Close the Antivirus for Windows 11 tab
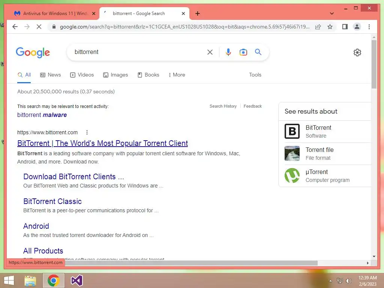 click(x=93, y=13)
